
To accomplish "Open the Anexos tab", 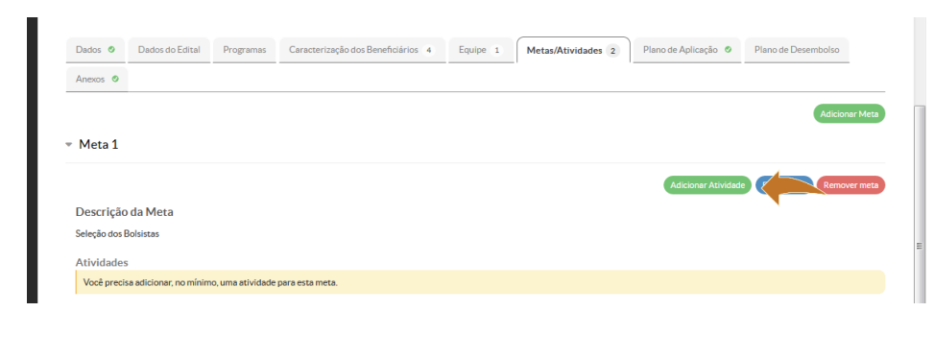I will [x=97, y=79].
